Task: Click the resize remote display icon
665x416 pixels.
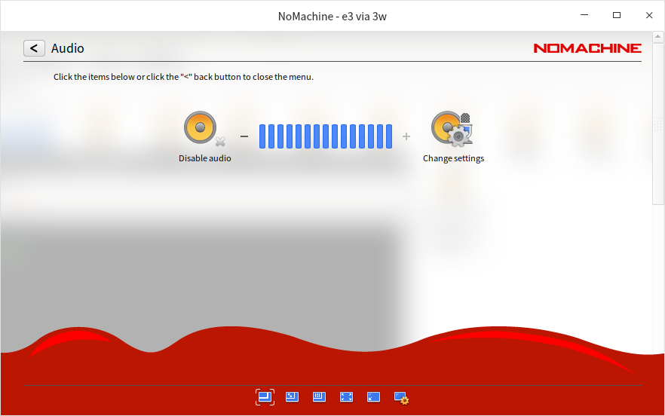Action: pos(293,397)
